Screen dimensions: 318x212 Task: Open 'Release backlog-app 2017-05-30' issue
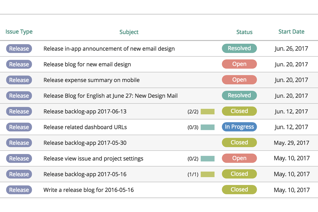tap(85, 143)
